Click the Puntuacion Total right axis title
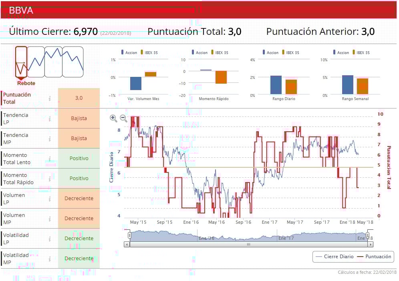399x281 pixels. point(389,167)
